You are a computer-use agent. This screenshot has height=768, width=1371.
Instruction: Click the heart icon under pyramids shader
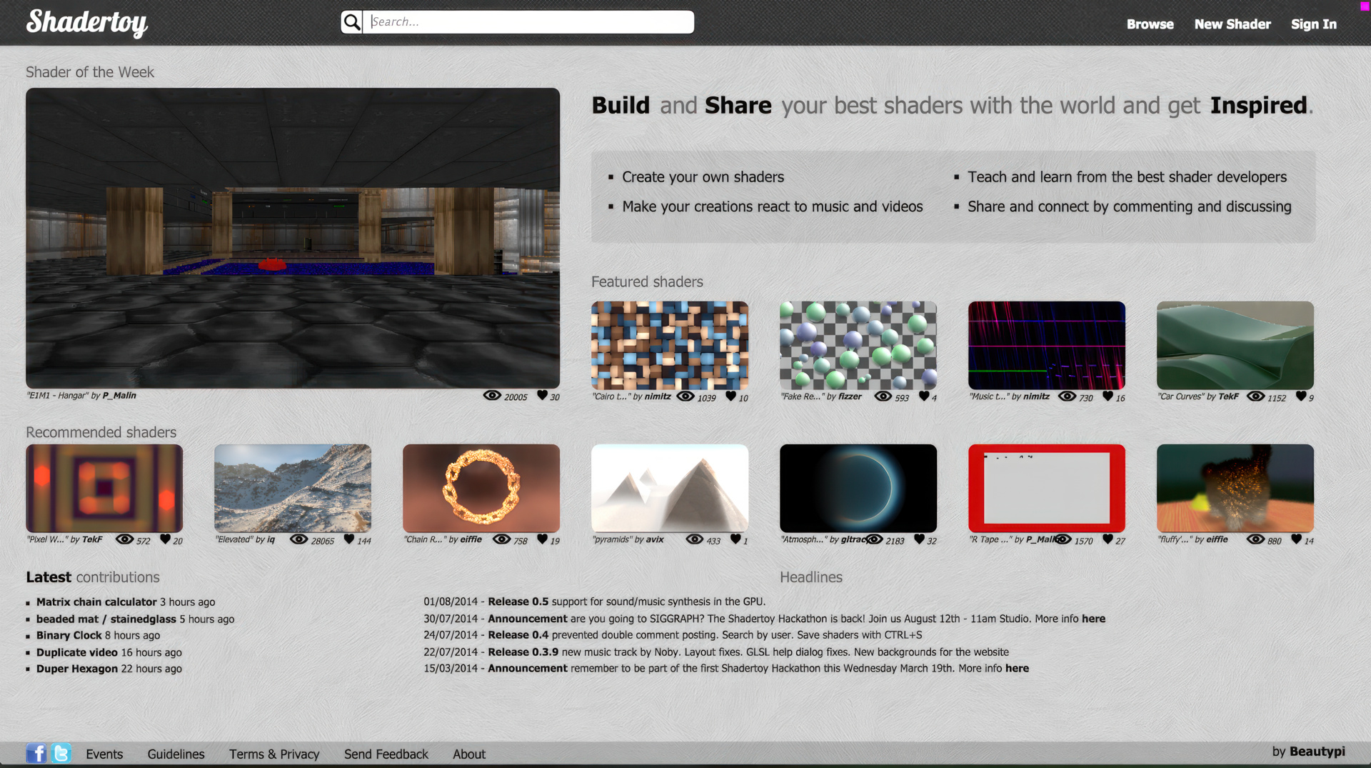coord(735,539)
